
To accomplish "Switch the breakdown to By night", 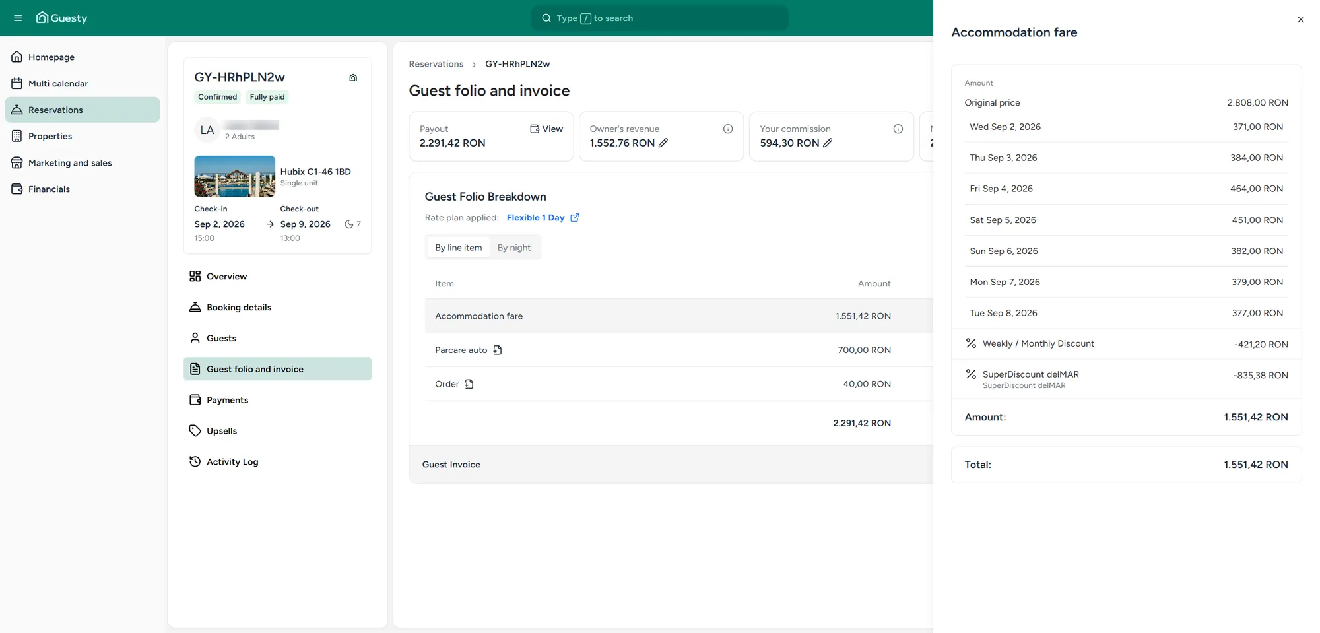I will click(514, 248).
